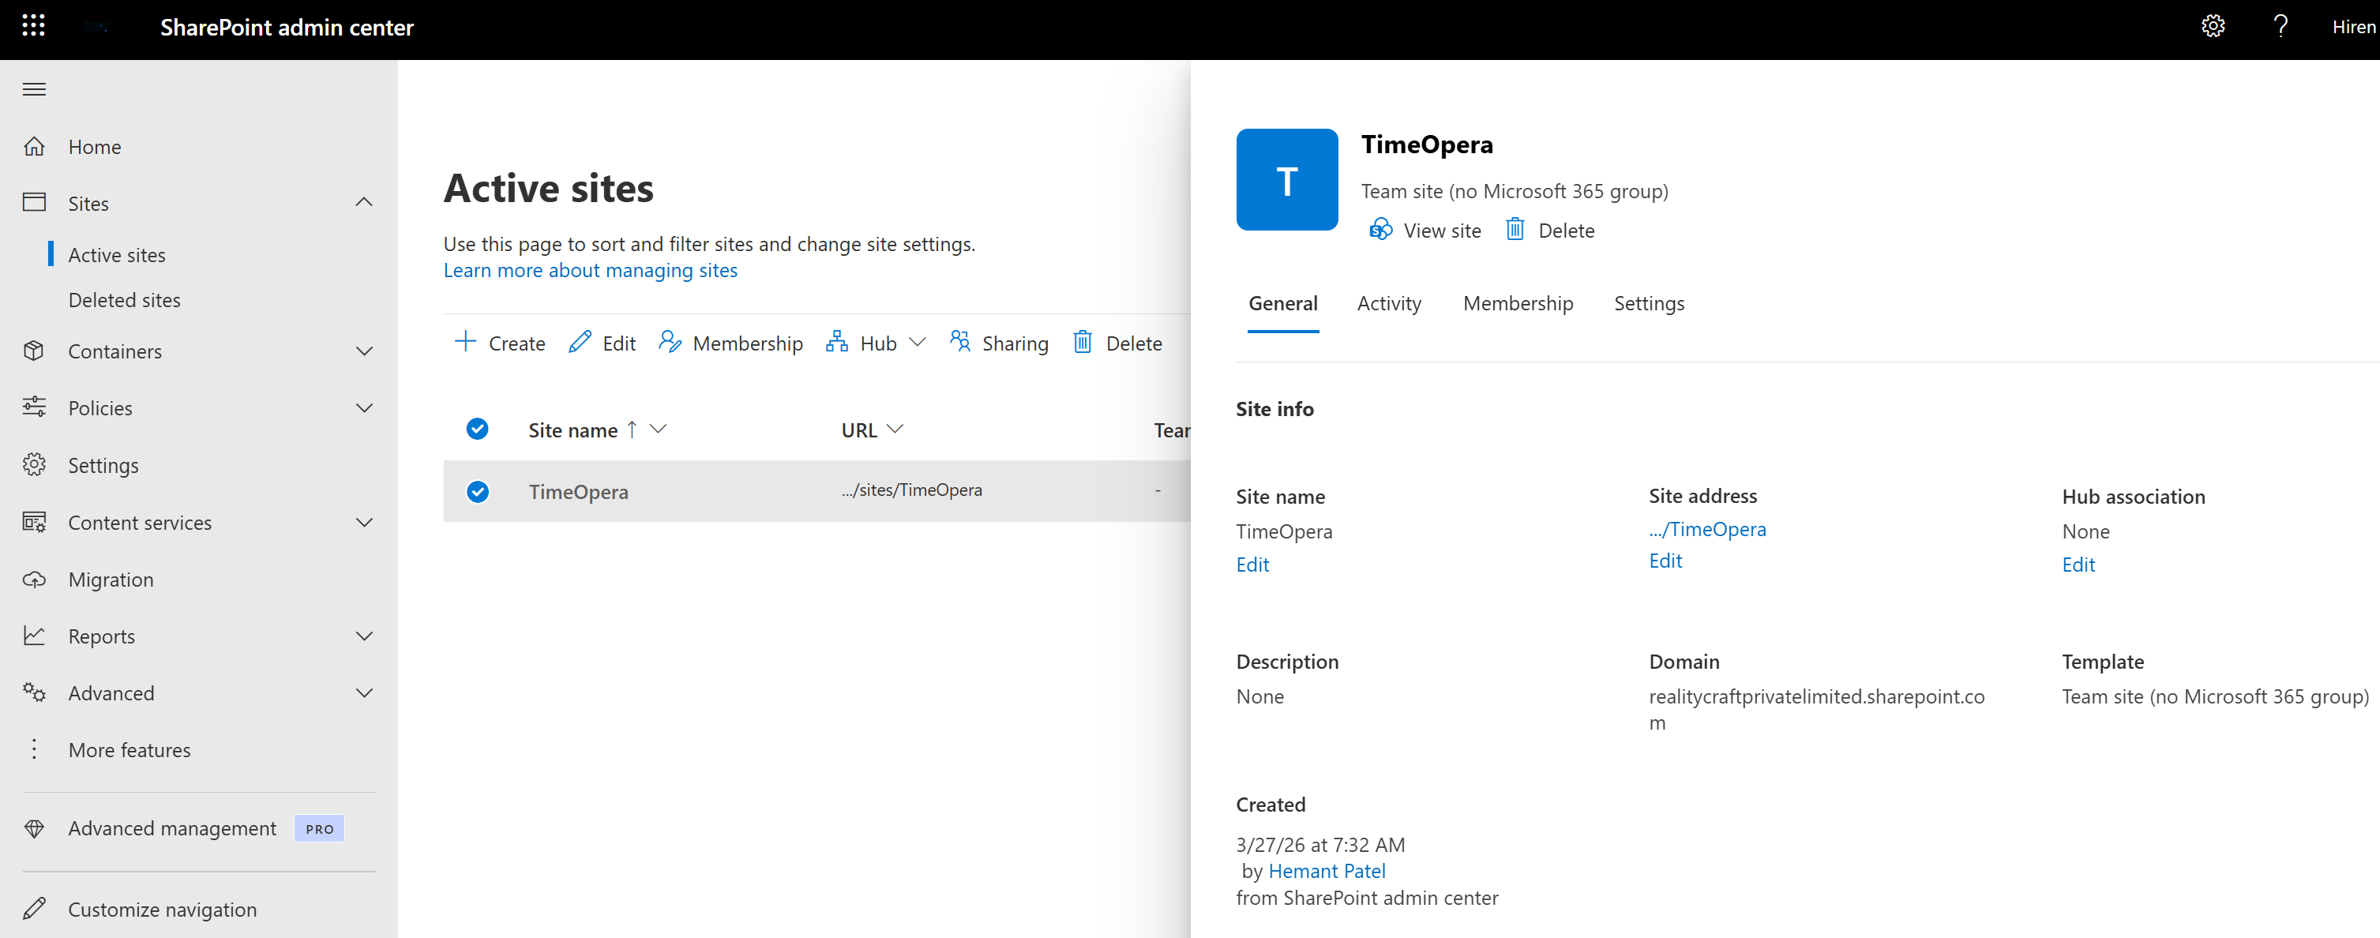The width and height of the screenshot is (2380, 938).
Task: Click the Settings gear in sidebar
Action: (34, 465)
